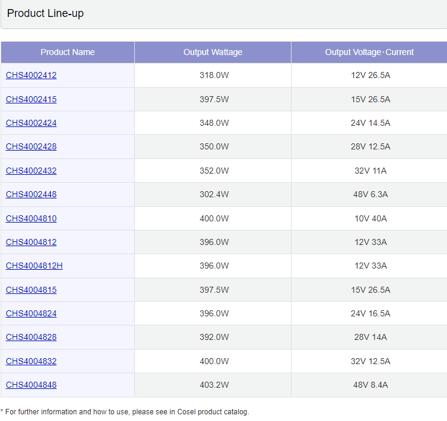Select the CHS4004848 product link

coord(31,385)
